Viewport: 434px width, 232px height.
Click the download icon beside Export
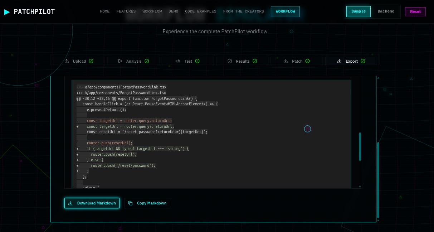tap(339, 61)
